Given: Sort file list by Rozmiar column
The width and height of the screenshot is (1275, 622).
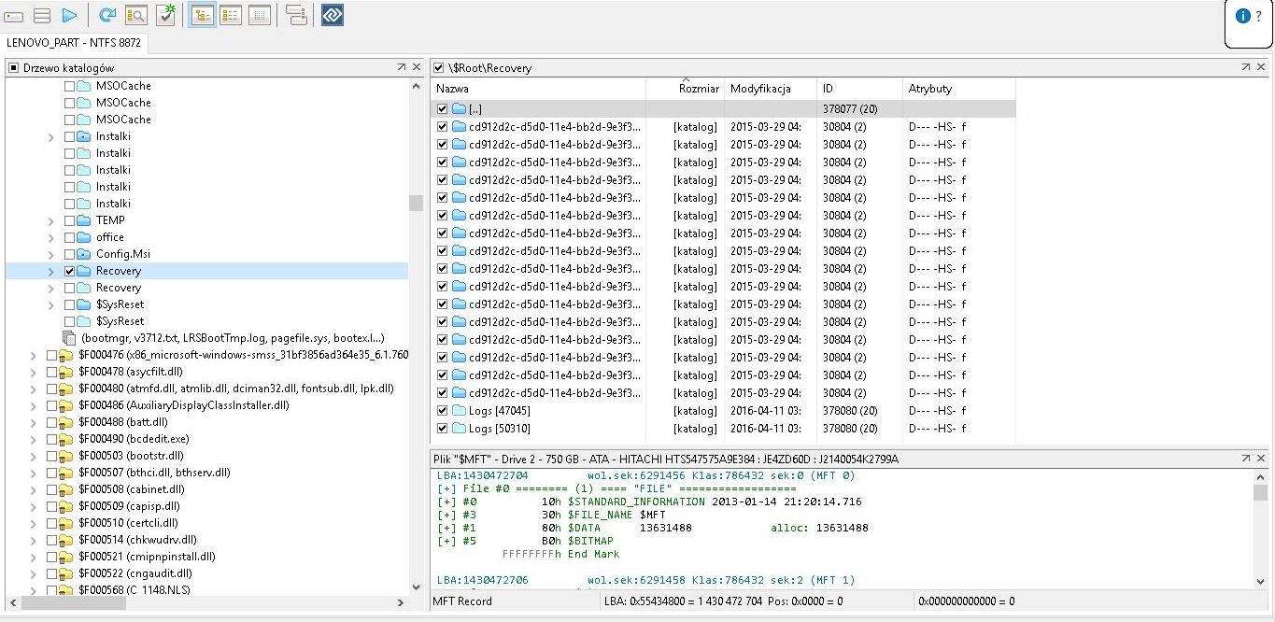Looking at the screenshot, I should tap(685, 89).
